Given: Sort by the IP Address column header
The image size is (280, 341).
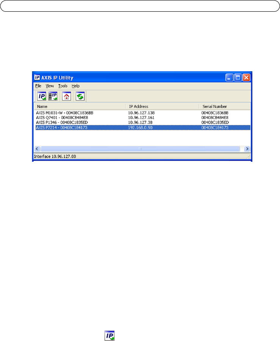Looking at the screenshot, I should (x=163, y=106).
